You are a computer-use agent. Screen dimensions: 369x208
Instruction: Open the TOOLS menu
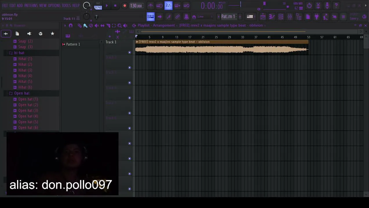(66, 5)
